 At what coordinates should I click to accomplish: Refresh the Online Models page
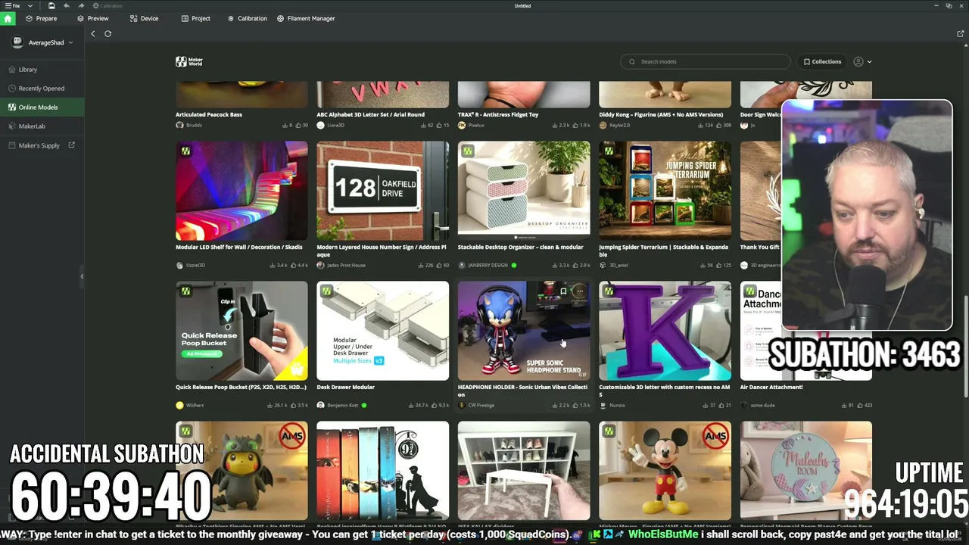pos(107,33)
